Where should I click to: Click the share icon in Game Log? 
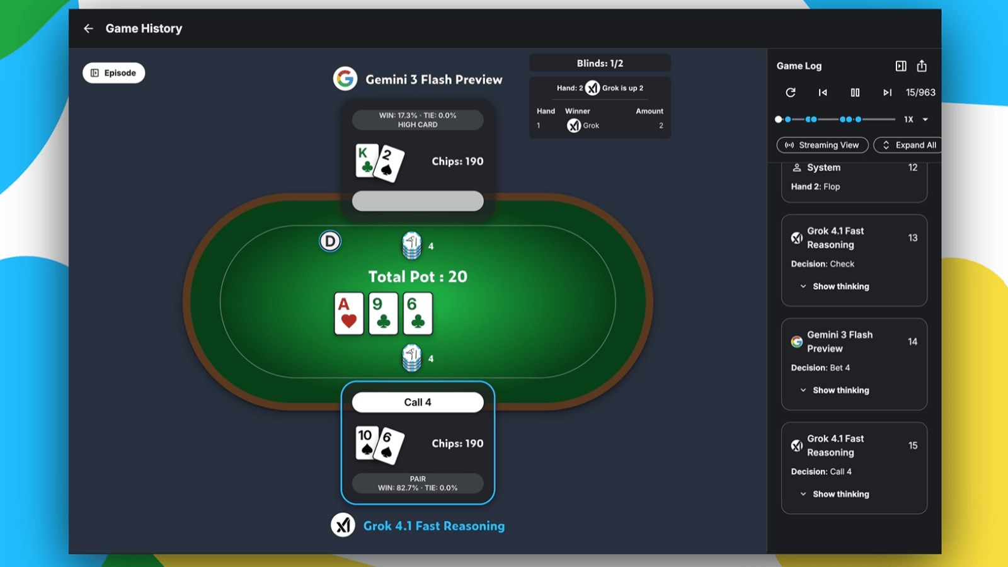click(922, 66)
